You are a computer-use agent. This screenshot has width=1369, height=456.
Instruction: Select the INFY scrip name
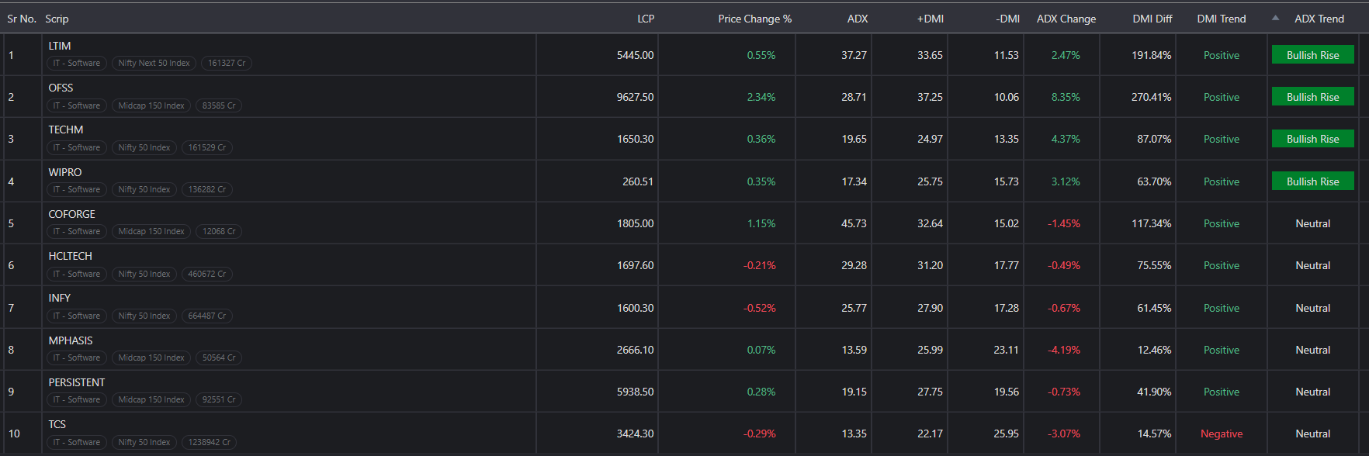tap(60, 298)
